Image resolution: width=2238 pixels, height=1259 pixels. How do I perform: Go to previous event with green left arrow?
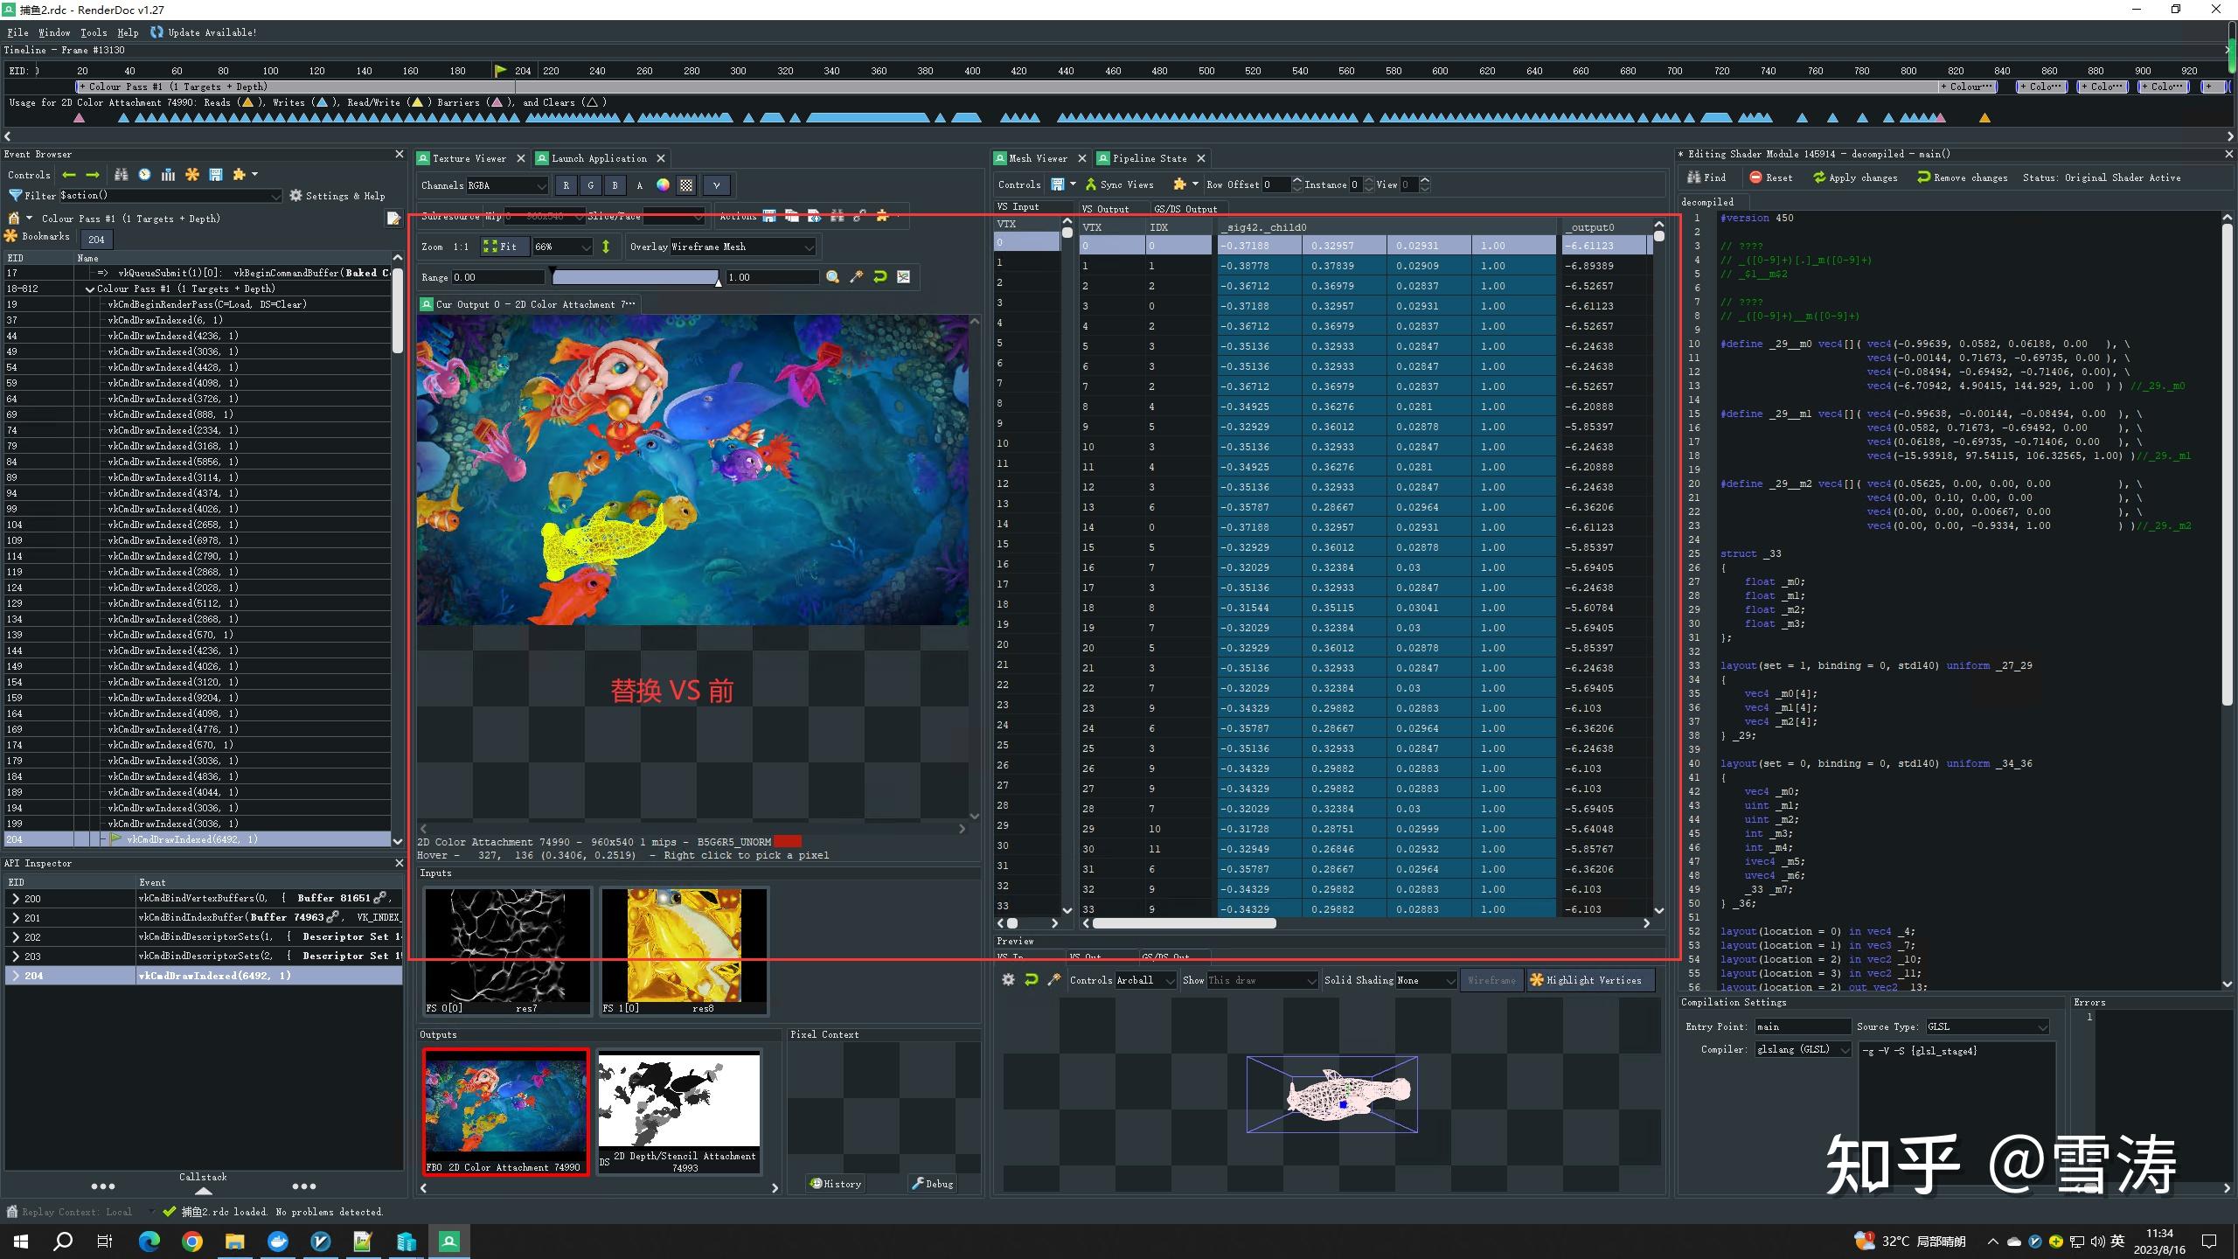tap(69, 175)
